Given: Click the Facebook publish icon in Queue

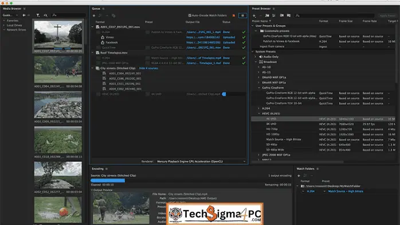Looking at the screenshot, I should pyautogui.click(x=103, y=42).
